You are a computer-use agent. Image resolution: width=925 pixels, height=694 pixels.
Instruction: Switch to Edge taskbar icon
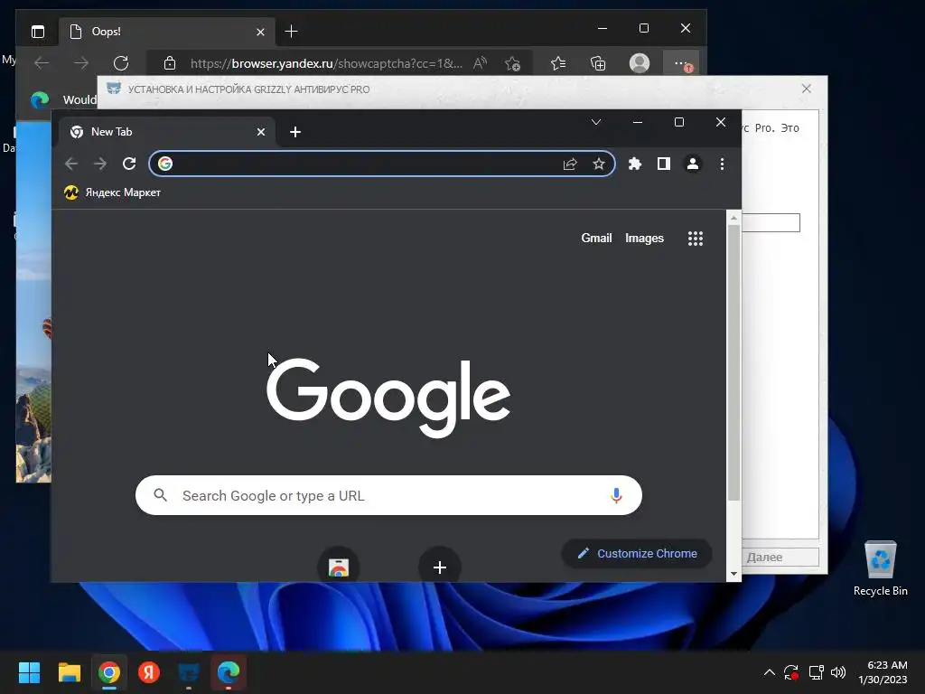pyautogui.click(x=229, y=672)
